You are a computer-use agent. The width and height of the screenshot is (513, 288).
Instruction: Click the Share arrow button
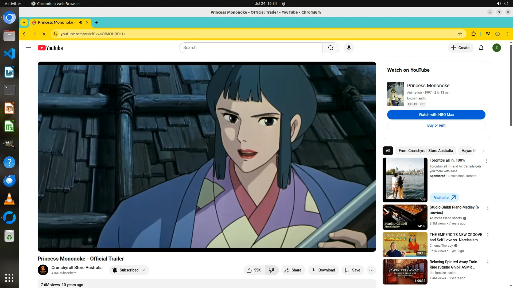coord(293,270)
